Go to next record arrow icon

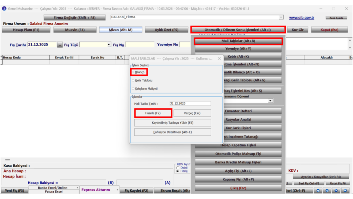tap(336, 191)
